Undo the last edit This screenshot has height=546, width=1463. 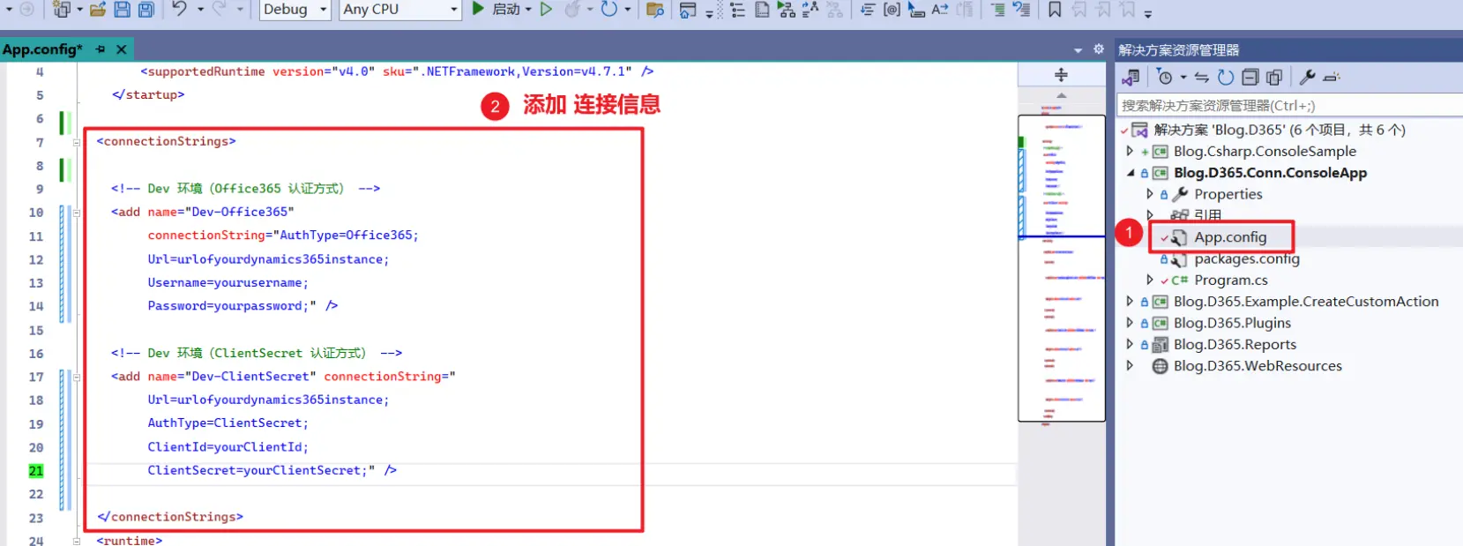click(180, 9)
